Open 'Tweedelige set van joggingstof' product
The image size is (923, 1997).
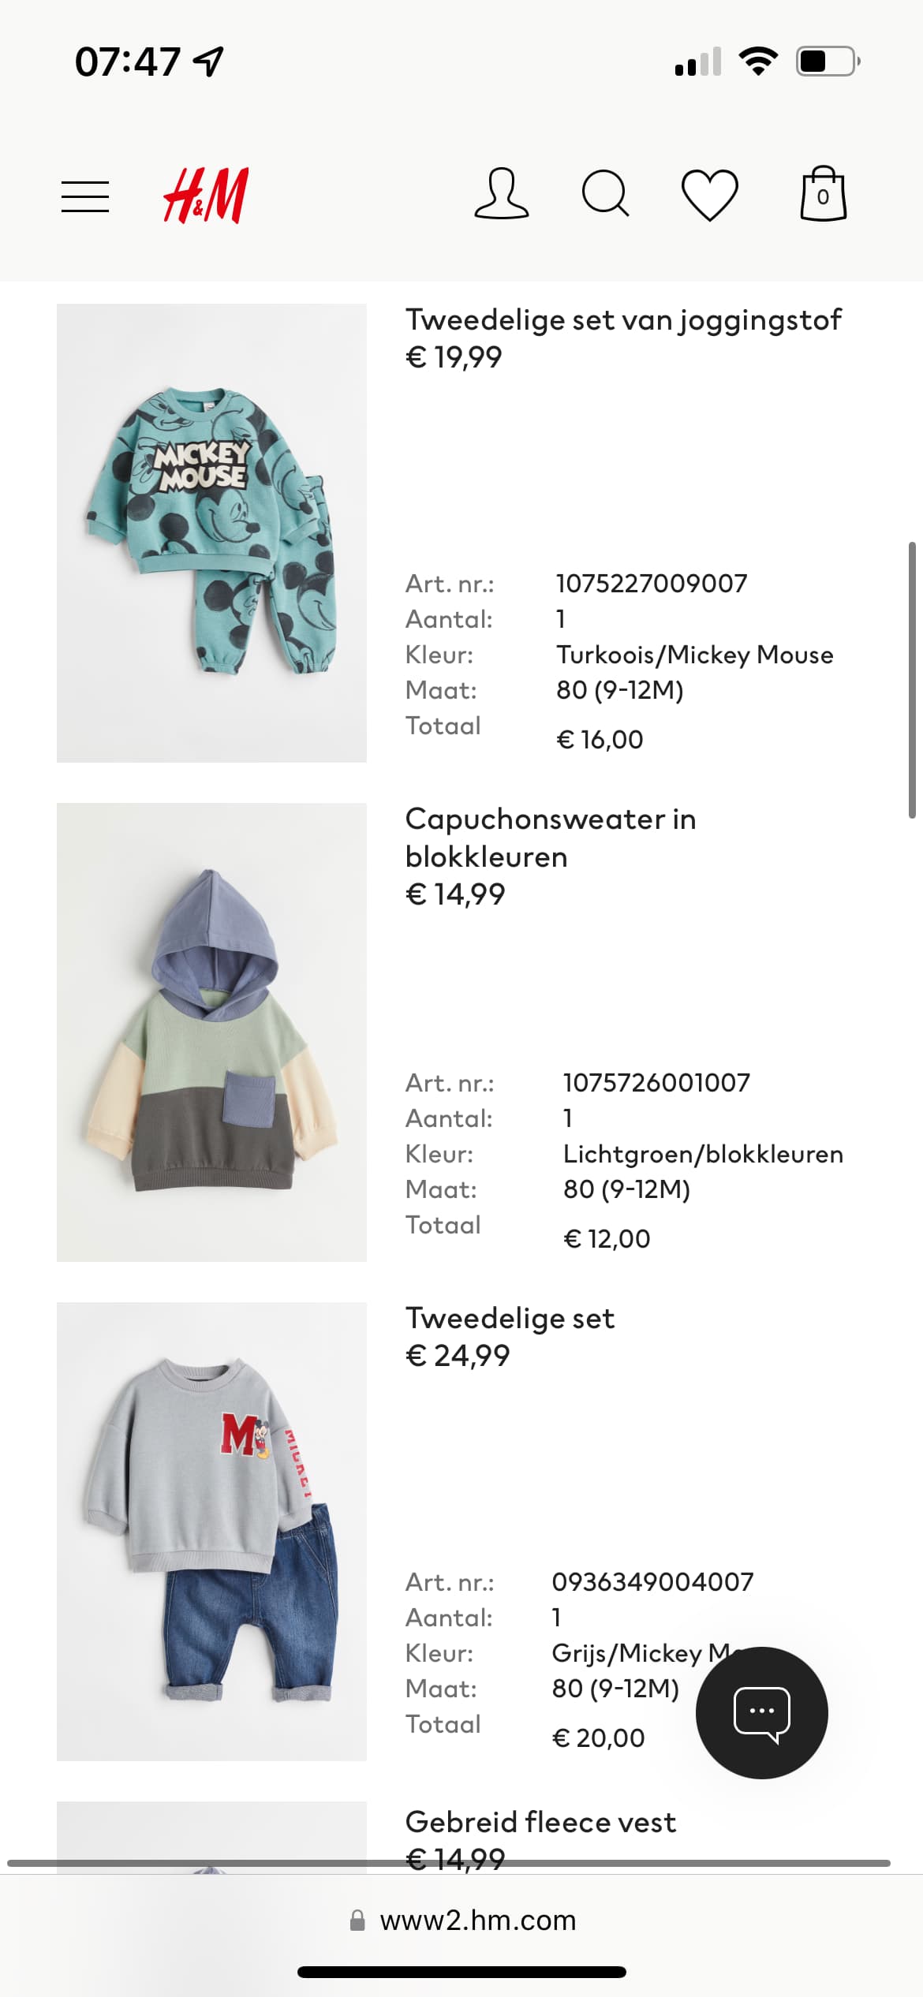[x=623, y=320]
